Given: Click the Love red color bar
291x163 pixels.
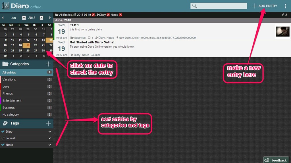Looking at the screenshot, I should 1,86.
